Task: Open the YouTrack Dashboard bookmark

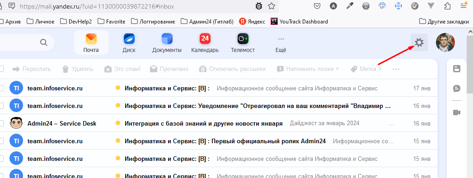Action: (299, 21)
